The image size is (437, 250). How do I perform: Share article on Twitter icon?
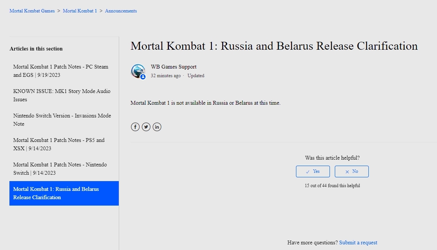[146, 127]
